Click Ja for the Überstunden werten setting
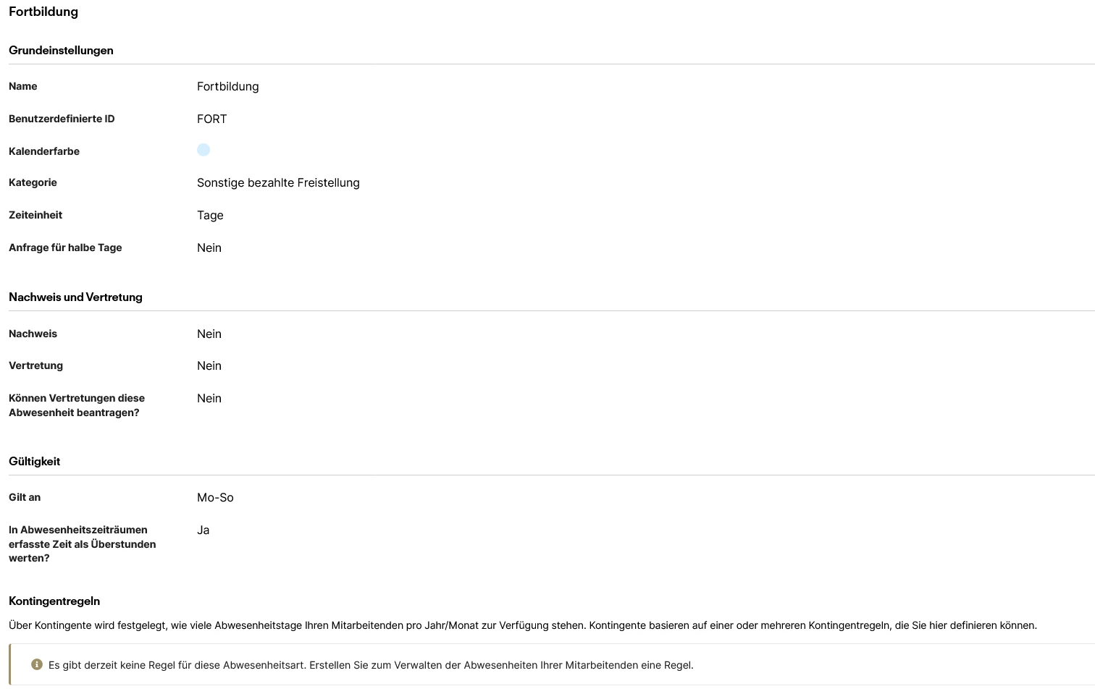Viewport: 1095px width, 694px height. (x=203, y=530)
